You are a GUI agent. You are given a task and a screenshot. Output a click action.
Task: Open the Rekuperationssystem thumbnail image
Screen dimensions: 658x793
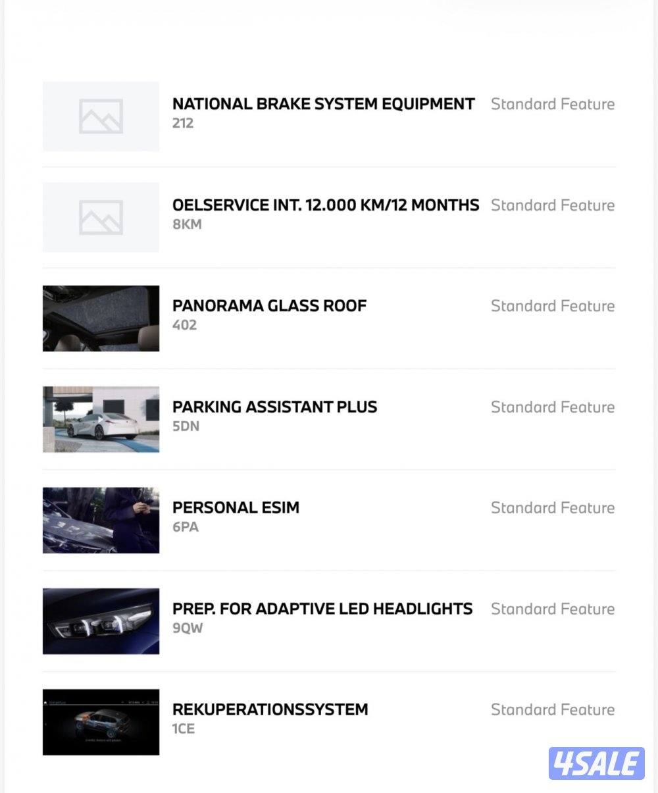tap(101, 722)
